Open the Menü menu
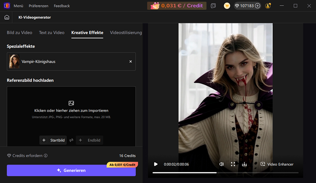 point(18,6)
